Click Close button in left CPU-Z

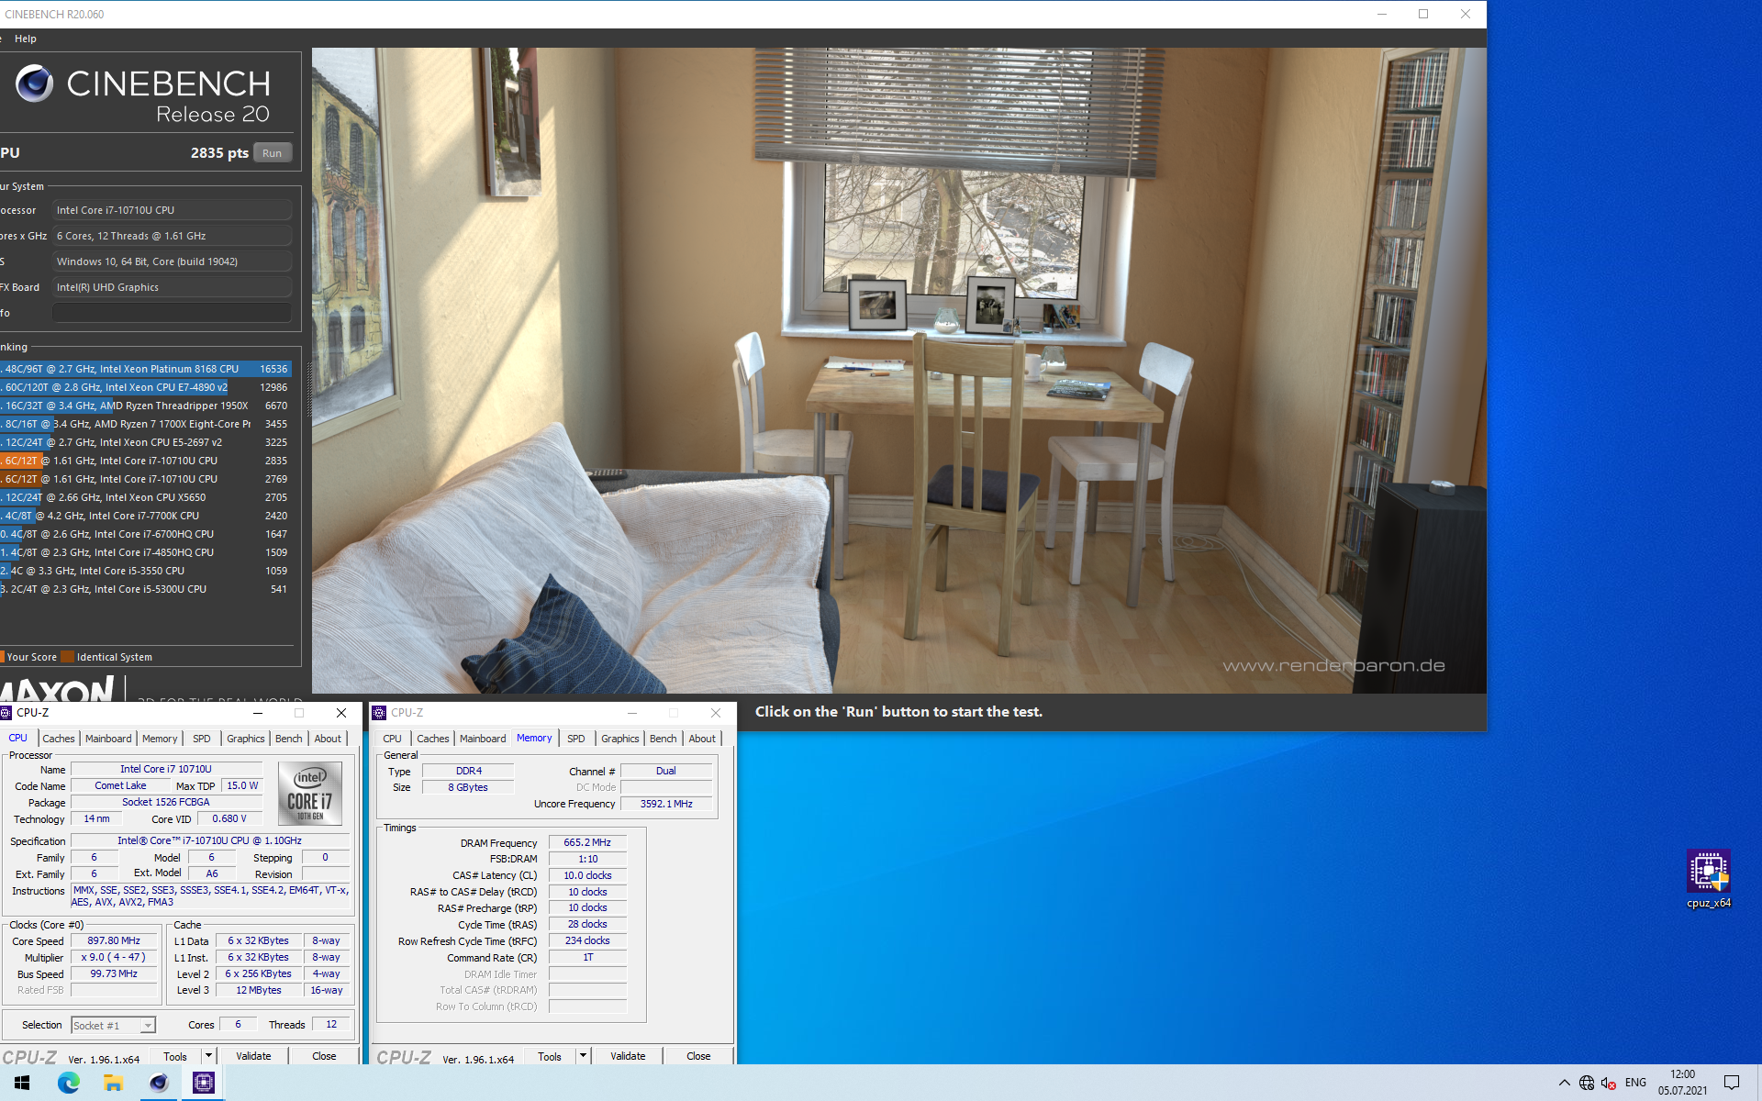324,1056
